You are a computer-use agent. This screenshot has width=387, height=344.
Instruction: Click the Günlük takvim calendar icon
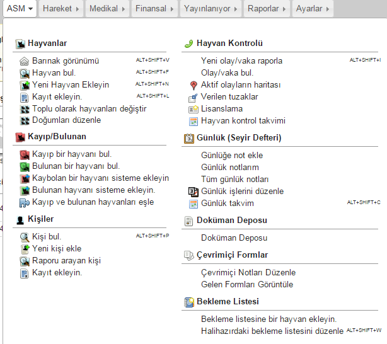pyautogui.click(x=193, y=204)
